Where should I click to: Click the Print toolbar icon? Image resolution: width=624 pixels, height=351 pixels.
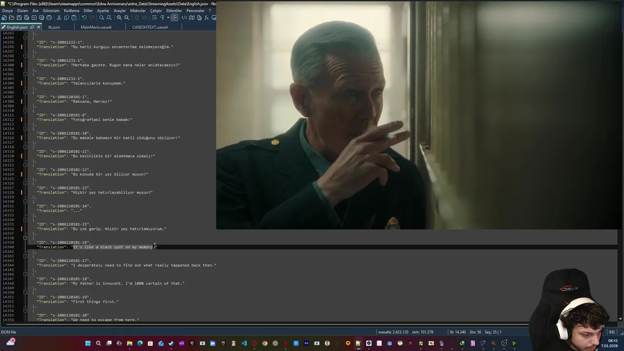coord(49,18)
